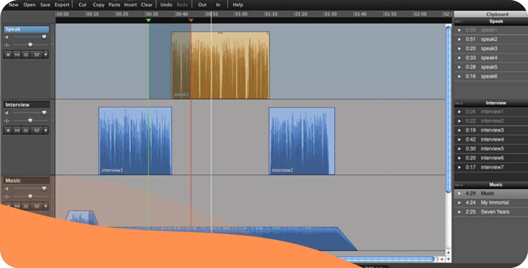Adjust the Speak track volume slider
The width and height of the screenshot is (528, 268).
[44, 37]
